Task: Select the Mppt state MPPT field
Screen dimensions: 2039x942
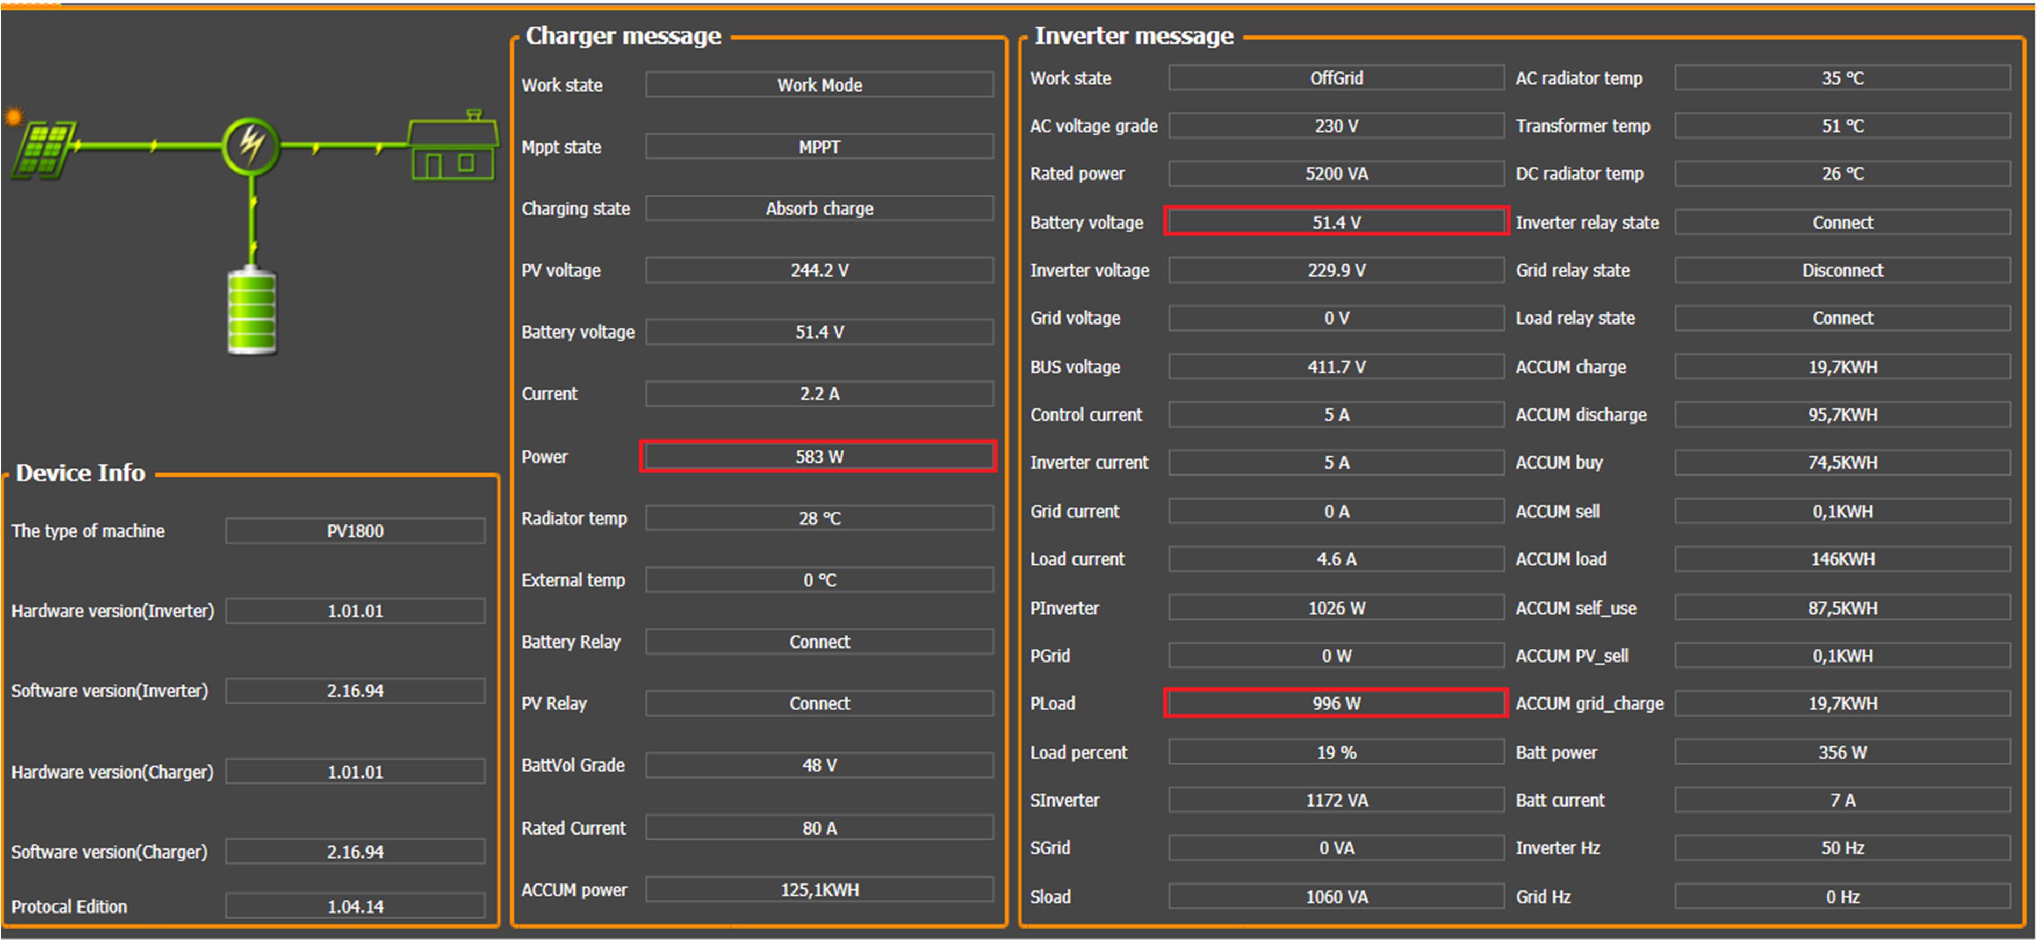Action: (818, 147)
